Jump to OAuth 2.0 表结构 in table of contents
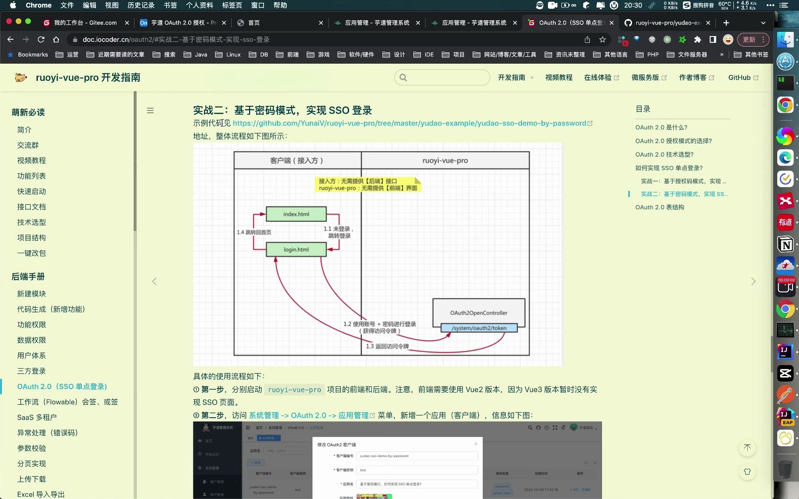Screen dimensions: 799x499 click(660, 207)
